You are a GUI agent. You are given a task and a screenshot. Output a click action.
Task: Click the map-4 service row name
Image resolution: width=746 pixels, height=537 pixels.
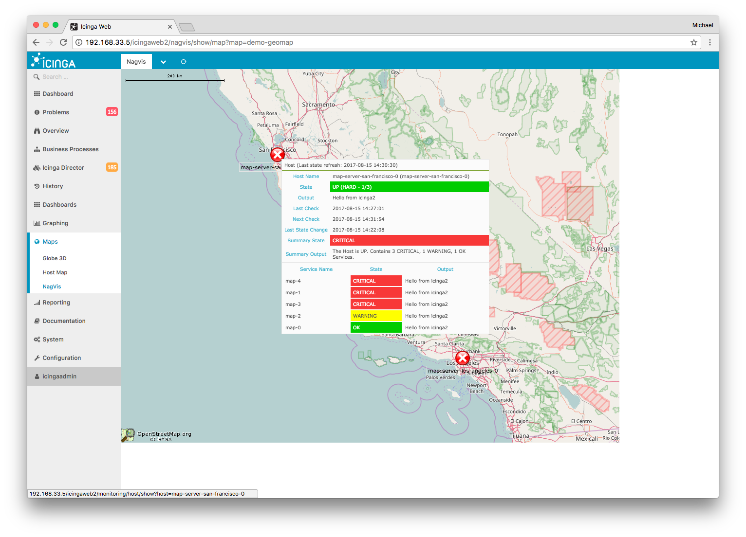(x=293, y=281)
